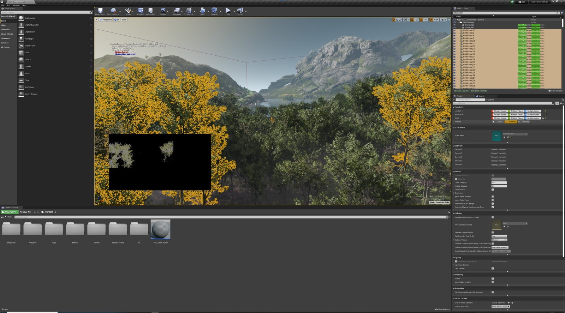Click the Static Mesh thumbnail swatch
The image size is (565, 313).
[x=496, y=136]
